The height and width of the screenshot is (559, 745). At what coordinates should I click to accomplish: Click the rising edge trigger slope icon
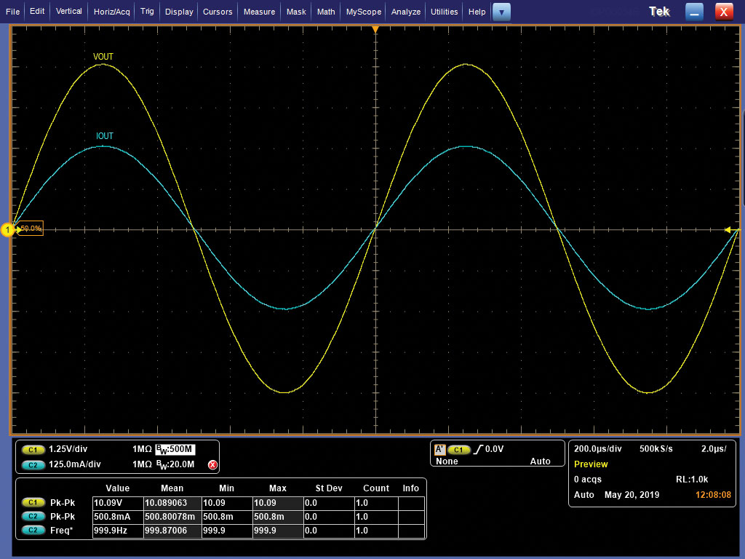(x=479, y=449)
